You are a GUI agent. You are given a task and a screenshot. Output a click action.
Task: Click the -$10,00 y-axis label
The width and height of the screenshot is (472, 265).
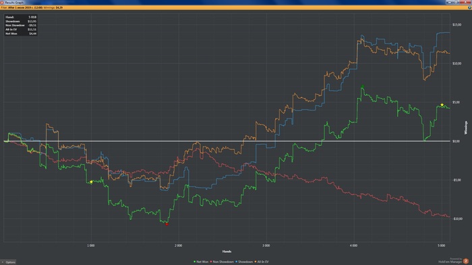(x=457, y=219)
